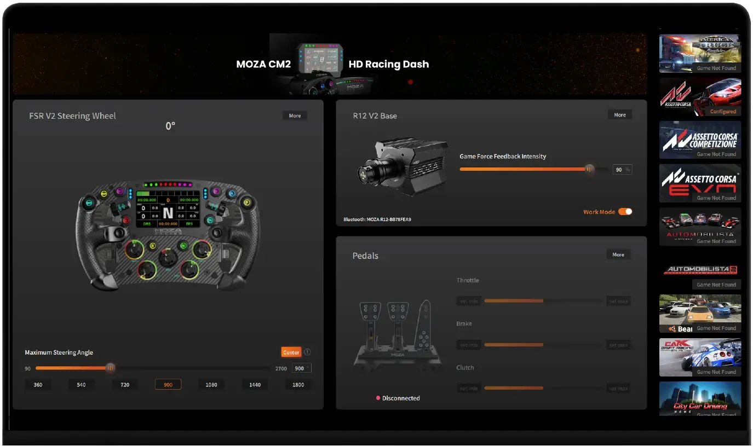
Task: Select the BeamNG game tile
Action: pos(700,314)
